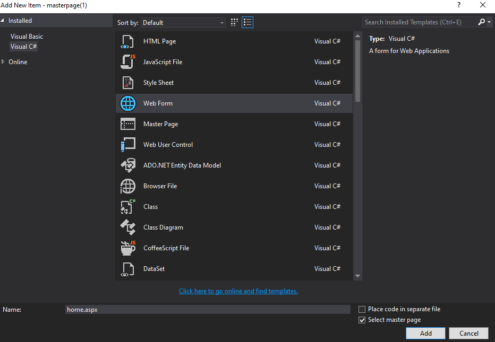Click the JavaScript File label
Image resolution: width=495 pixels, height=342 pixels.
(163, 62)
